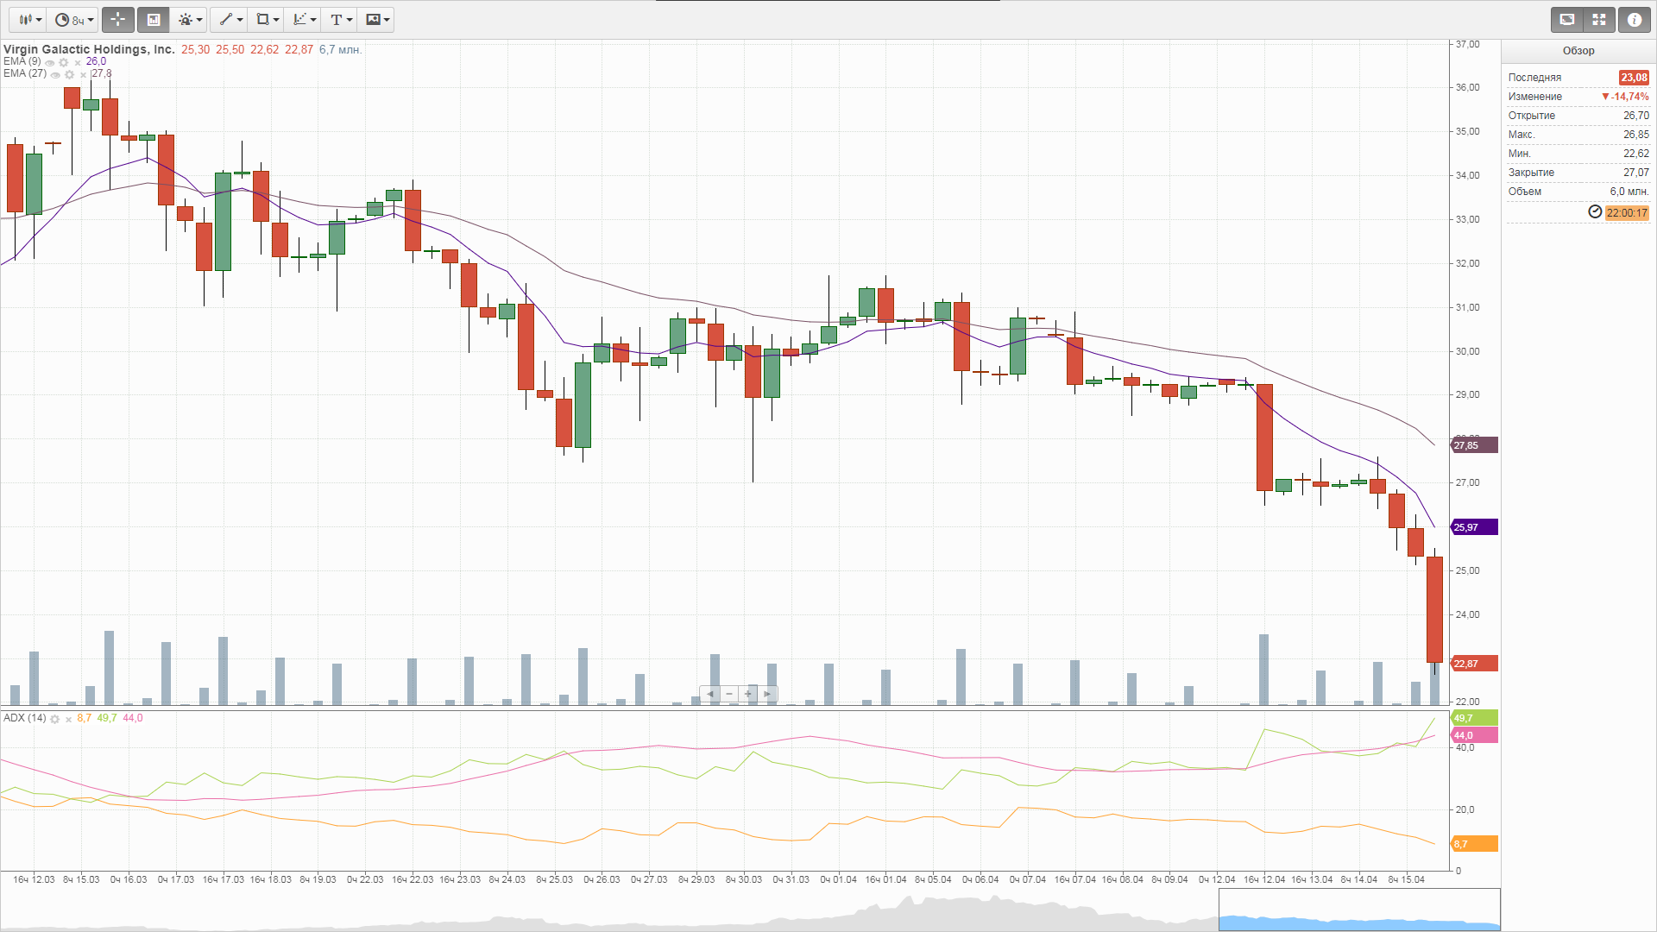Click the detach chart window icon
Screen dimensions: 1657x932
tap(1567, 19)
